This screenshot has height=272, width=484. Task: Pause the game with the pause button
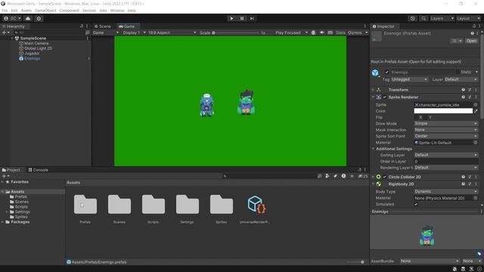[x=242, y=18]
